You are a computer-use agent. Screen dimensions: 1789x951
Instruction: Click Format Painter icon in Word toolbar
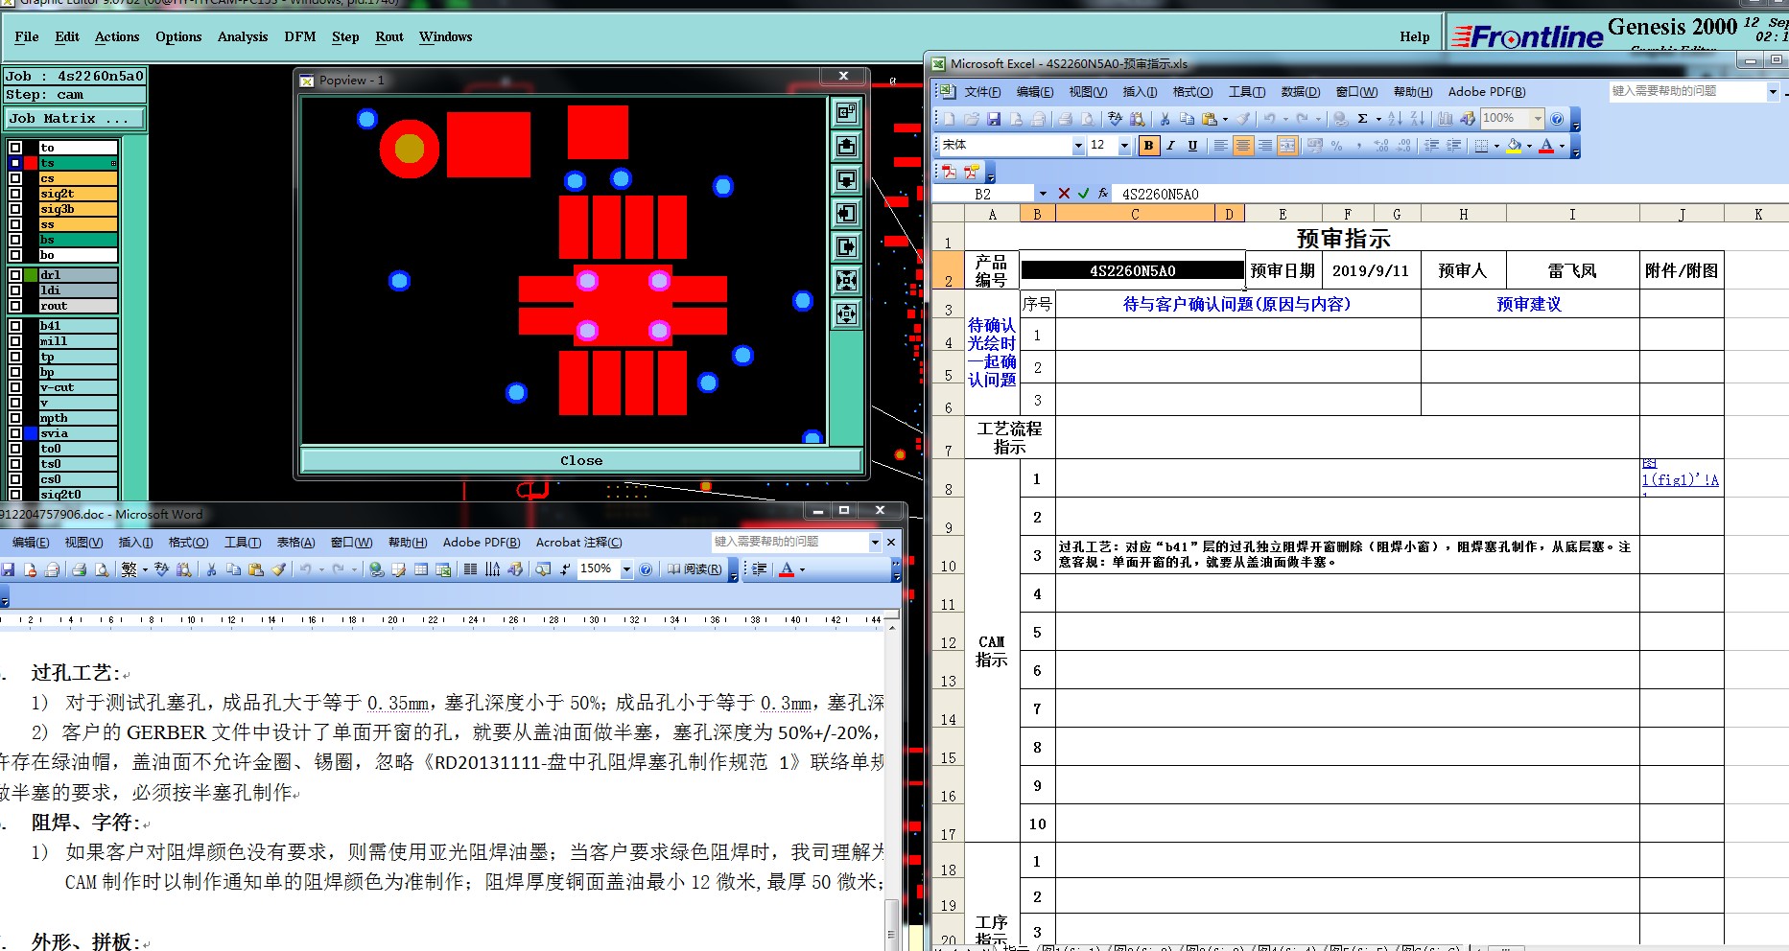pyautogui.click(x=278, y=569)
